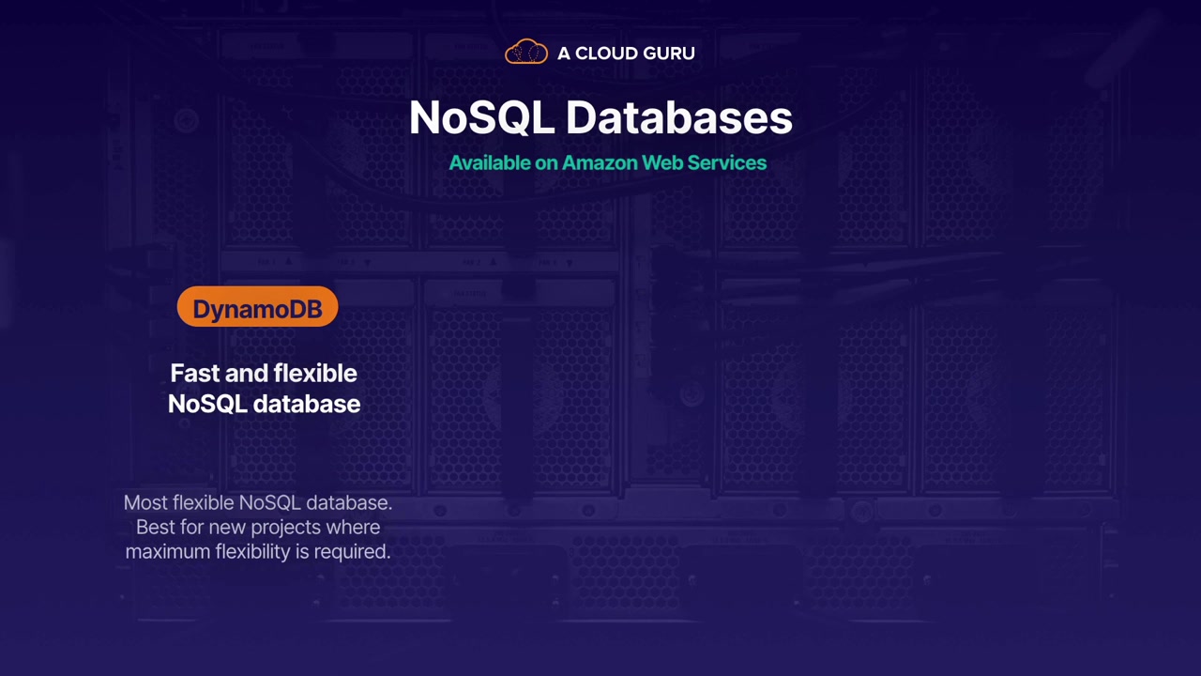Viewport: 1201px width, 676px height.
Task: Click the "Most flexible NoSQL database." description paragraph
Action: click(x=258, y=527)
